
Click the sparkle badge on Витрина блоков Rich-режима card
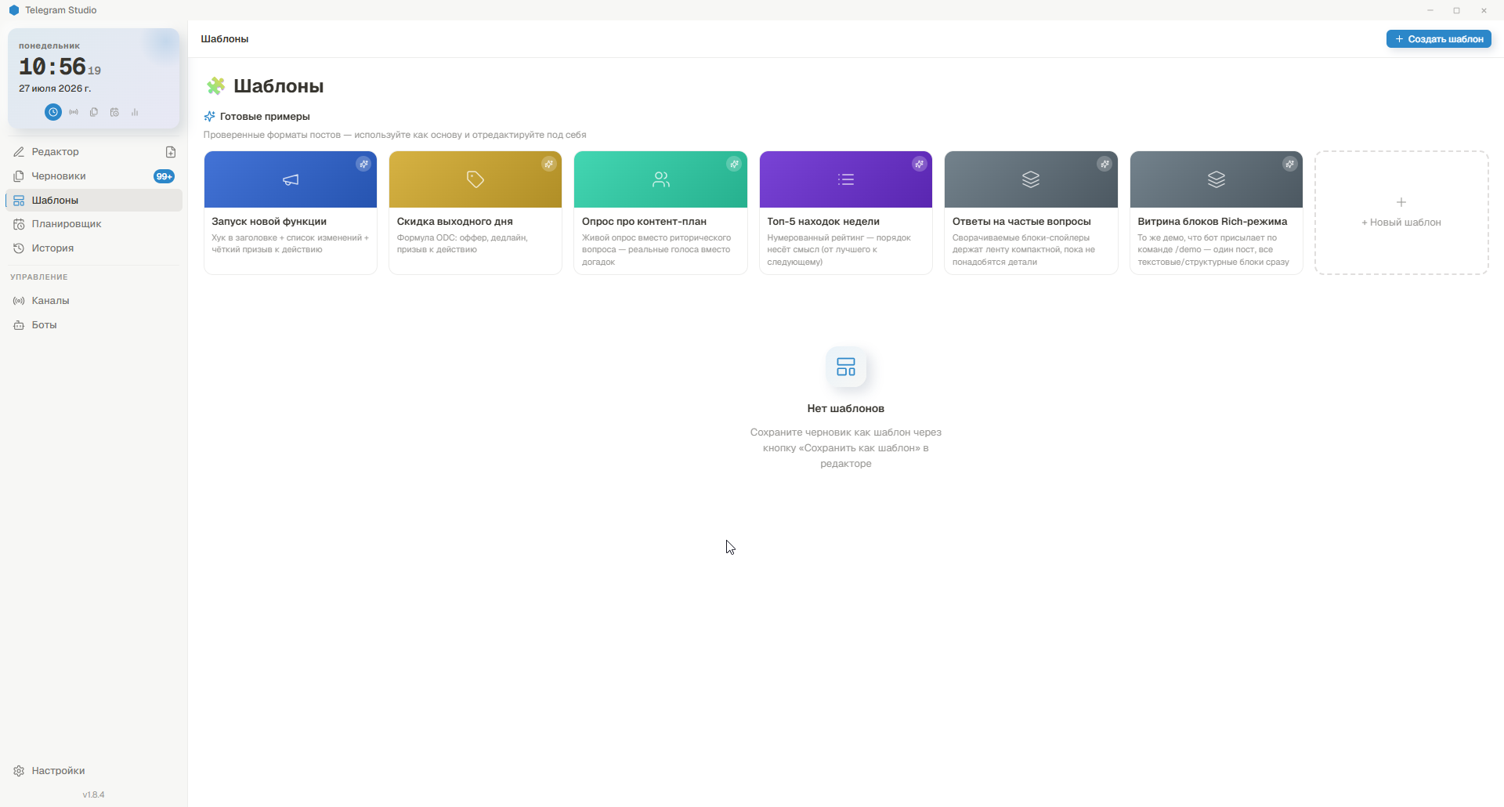pos(1290,164)
